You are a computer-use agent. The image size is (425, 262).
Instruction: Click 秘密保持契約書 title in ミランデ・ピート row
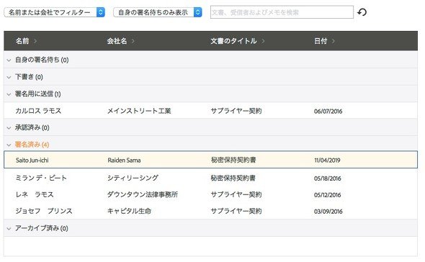[233, 178]
